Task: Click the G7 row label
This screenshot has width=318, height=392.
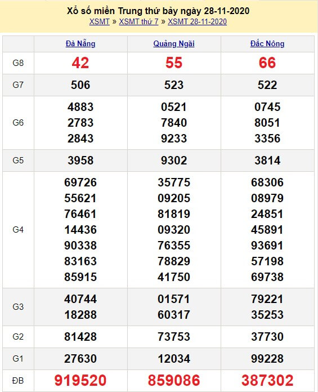Action: pos(18,85)
